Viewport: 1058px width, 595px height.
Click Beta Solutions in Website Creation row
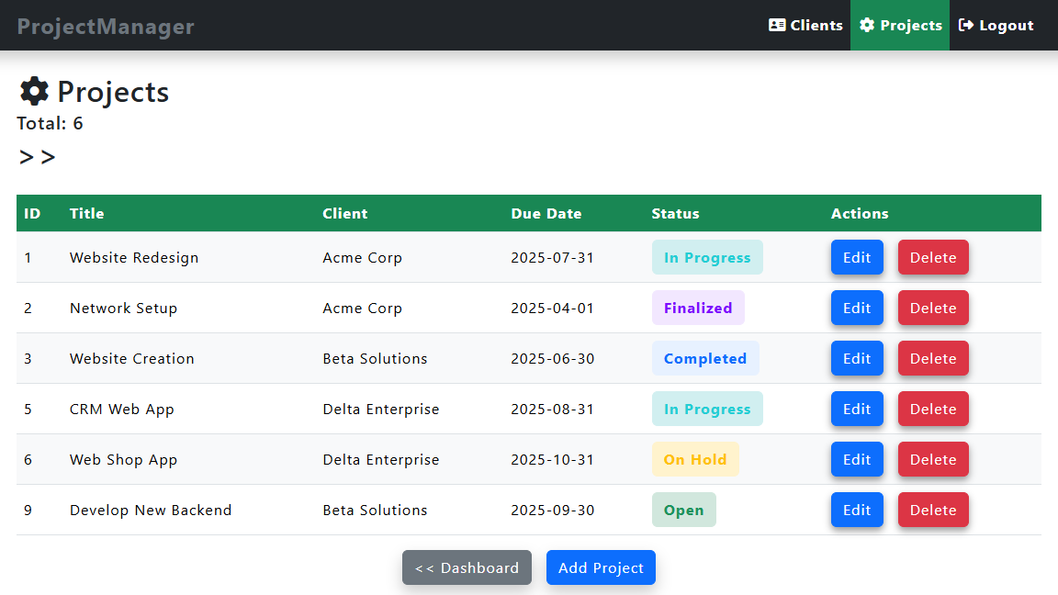(x=375, y=358)
